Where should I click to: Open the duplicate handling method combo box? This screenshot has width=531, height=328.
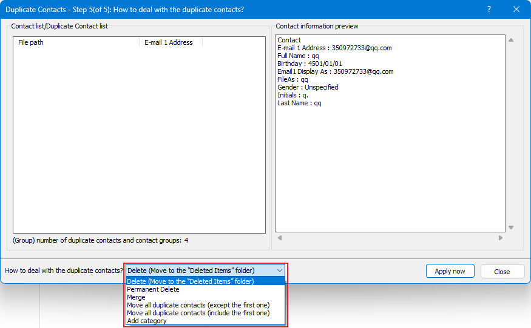click(x=205, y=271)
